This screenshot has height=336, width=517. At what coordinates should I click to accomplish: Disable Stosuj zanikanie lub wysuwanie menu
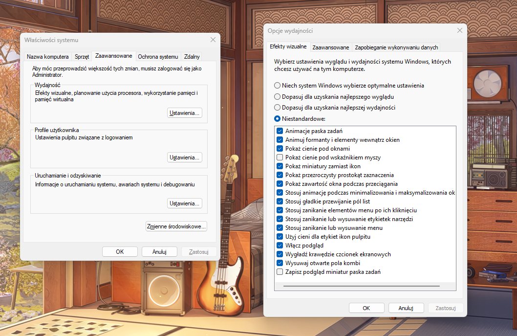[x=280, y=228]
